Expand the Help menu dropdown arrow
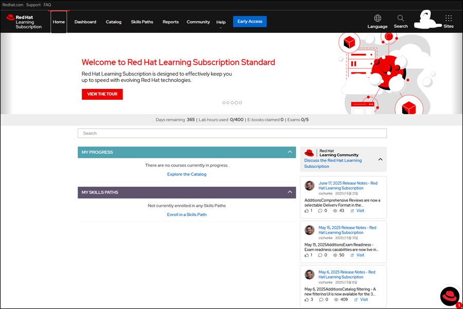Screen dimensions: 463x309 click(x=221, y=28)
